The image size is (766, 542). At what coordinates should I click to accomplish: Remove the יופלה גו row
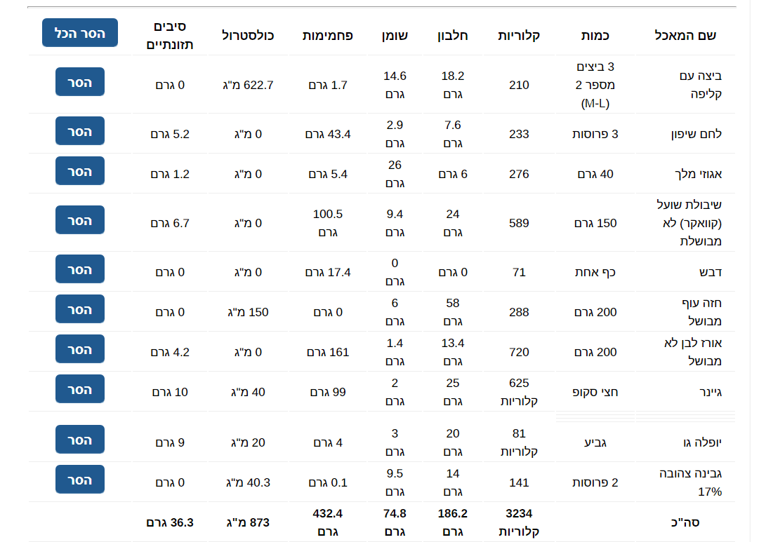[79, 439]
